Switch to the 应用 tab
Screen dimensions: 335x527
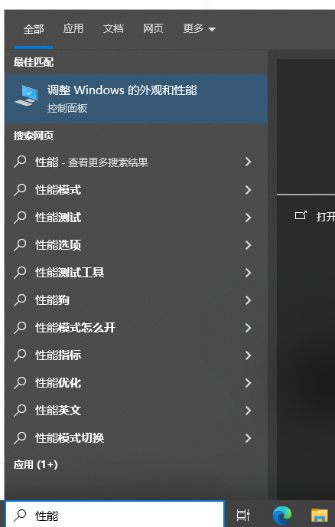[x=73, y=29]
